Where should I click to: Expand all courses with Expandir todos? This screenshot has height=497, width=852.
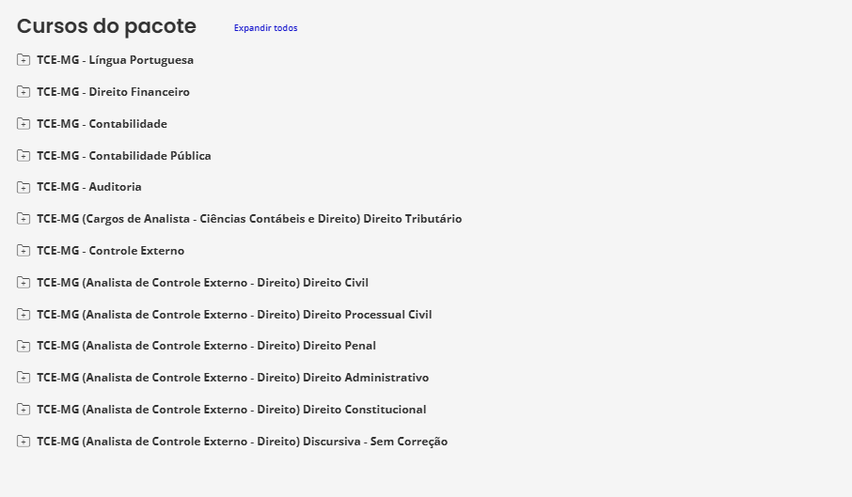click(x=265, y=28)
